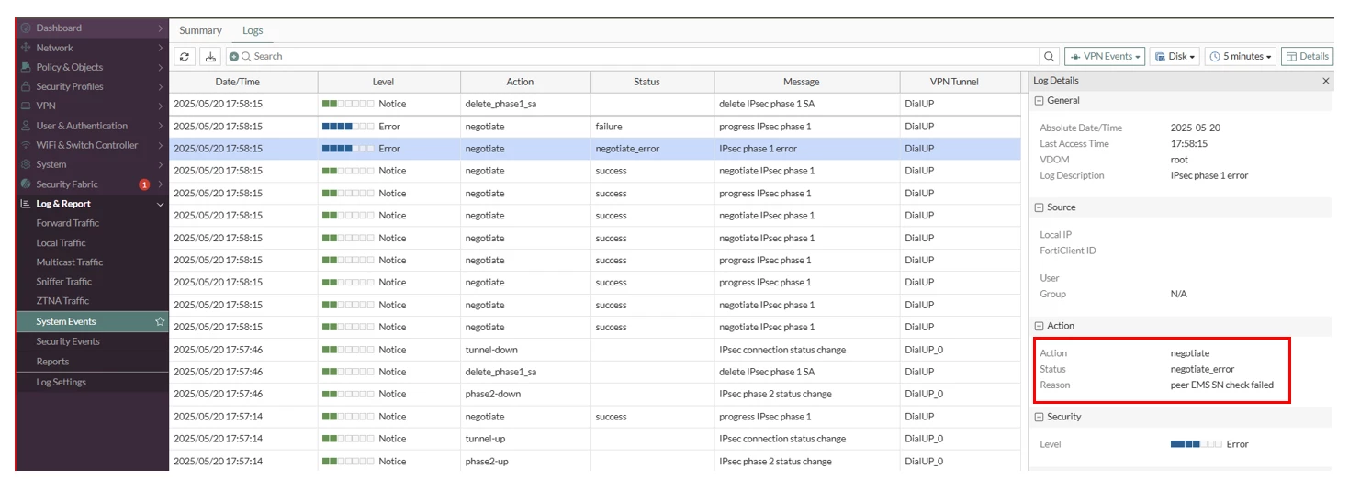The height and width of the screenshot is (480, 1349).
Task: Click 'peer EMS SN check failed' reason text
Action: point(1222,385)
